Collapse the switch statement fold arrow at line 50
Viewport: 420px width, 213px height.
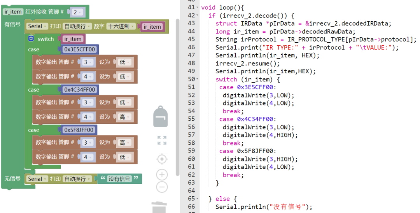198,79
